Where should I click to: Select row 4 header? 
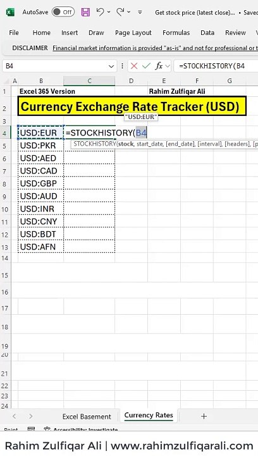coord(4,133)
